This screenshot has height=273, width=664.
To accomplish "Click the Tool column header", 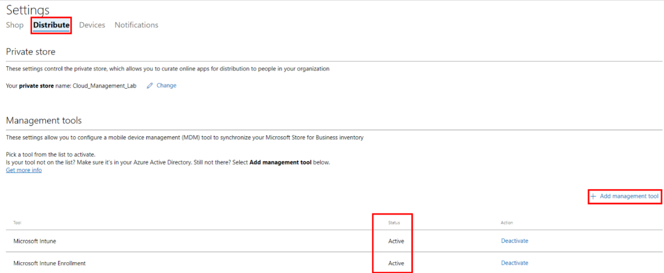I will 18,223.
